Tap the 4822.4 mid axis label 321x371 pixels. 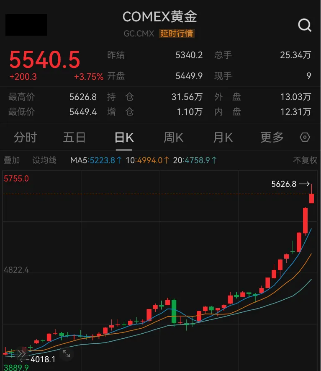tap(16, 270)
